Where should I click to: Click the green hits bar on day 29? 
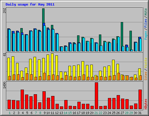tap(131, 40)
